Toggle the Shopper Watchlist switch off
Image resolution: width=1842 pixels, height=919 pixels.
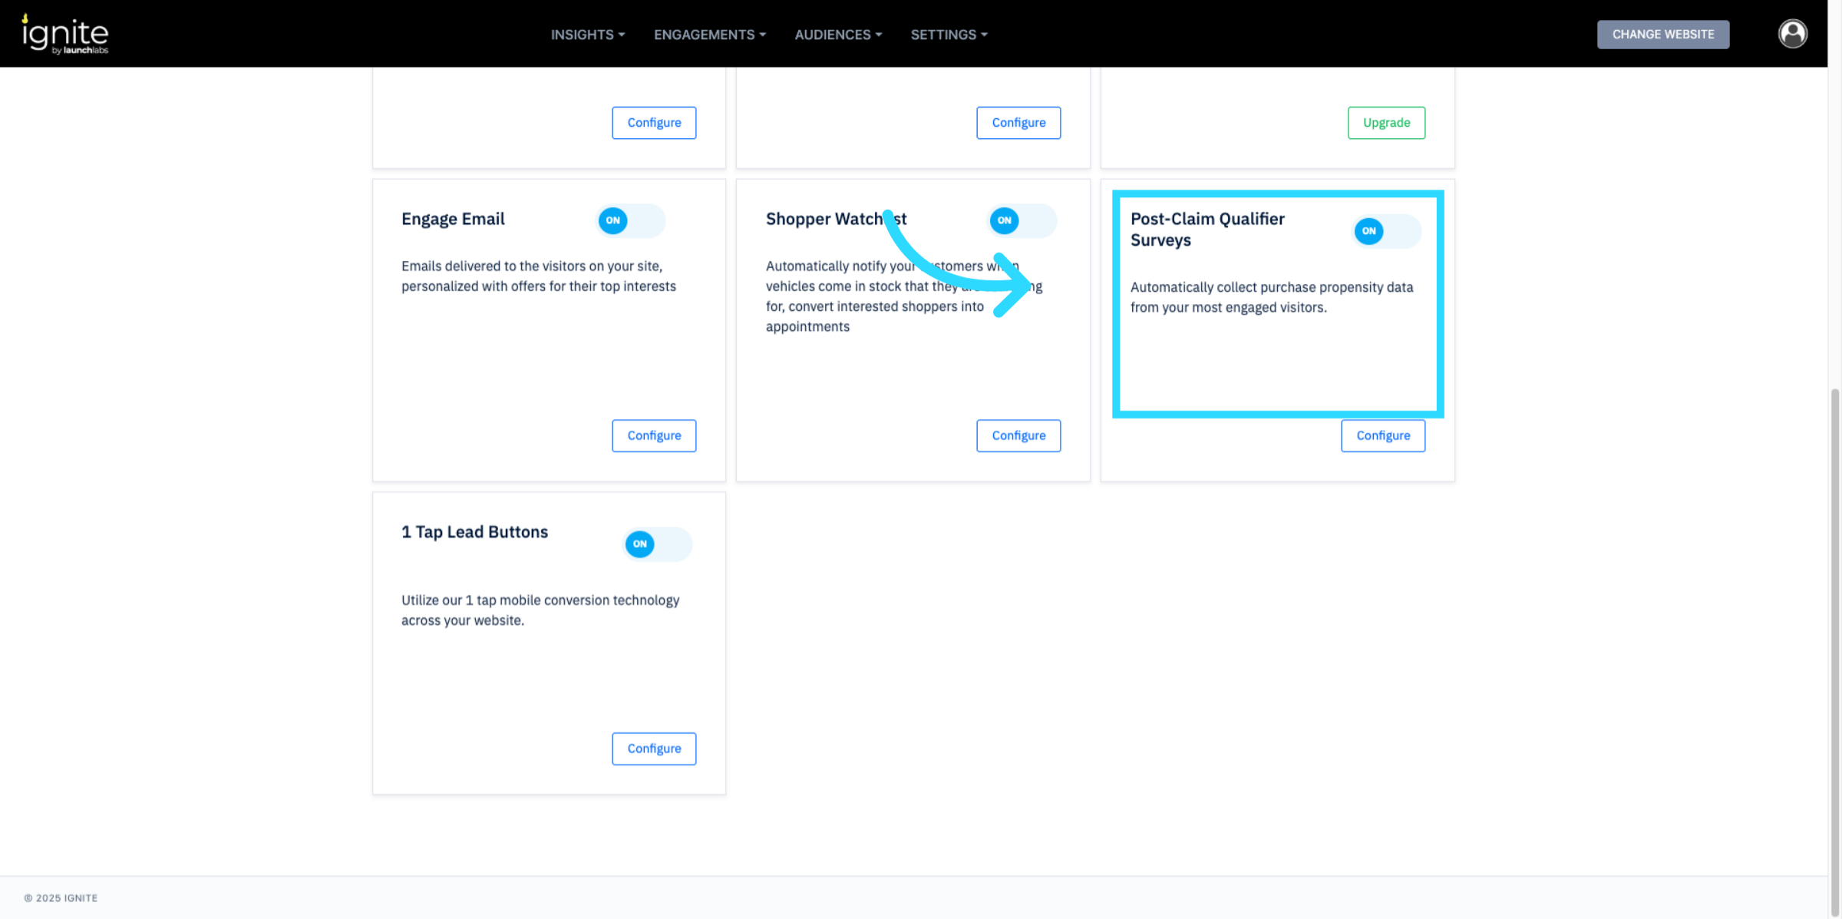click(1022, 220)
